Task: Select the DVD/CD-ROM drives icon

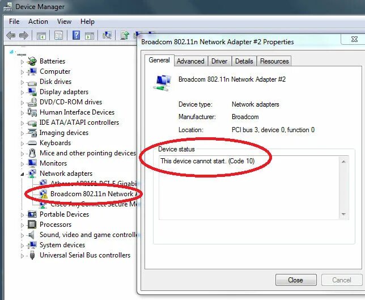Action: [x=32, y=102]
